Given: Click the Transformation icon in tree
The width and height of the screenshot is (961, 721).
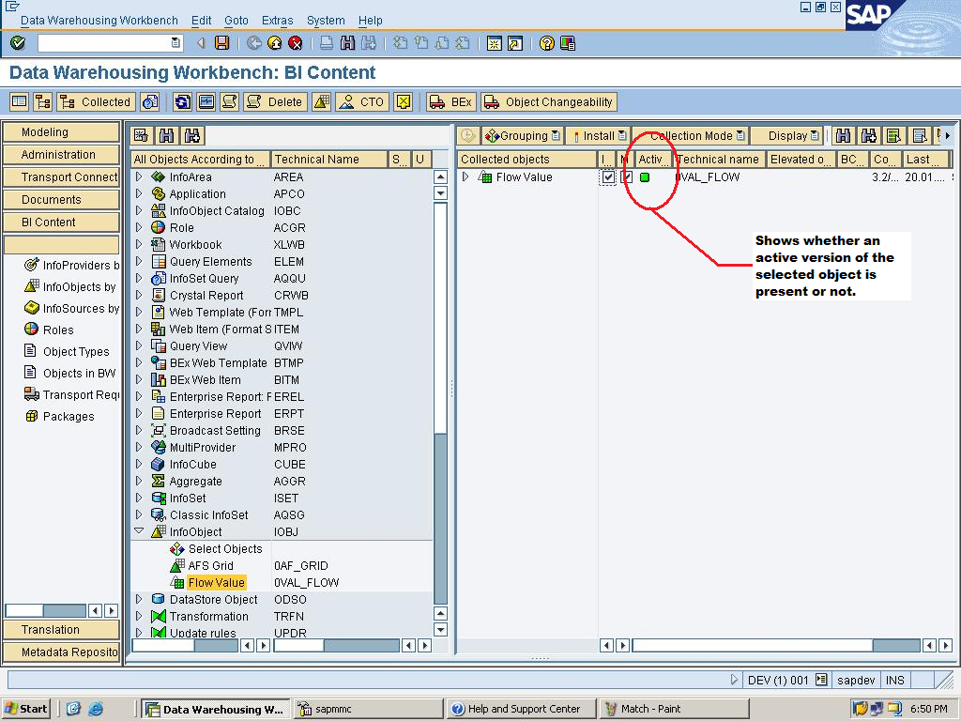Looking at the screenshot, I should coord(158,616).
